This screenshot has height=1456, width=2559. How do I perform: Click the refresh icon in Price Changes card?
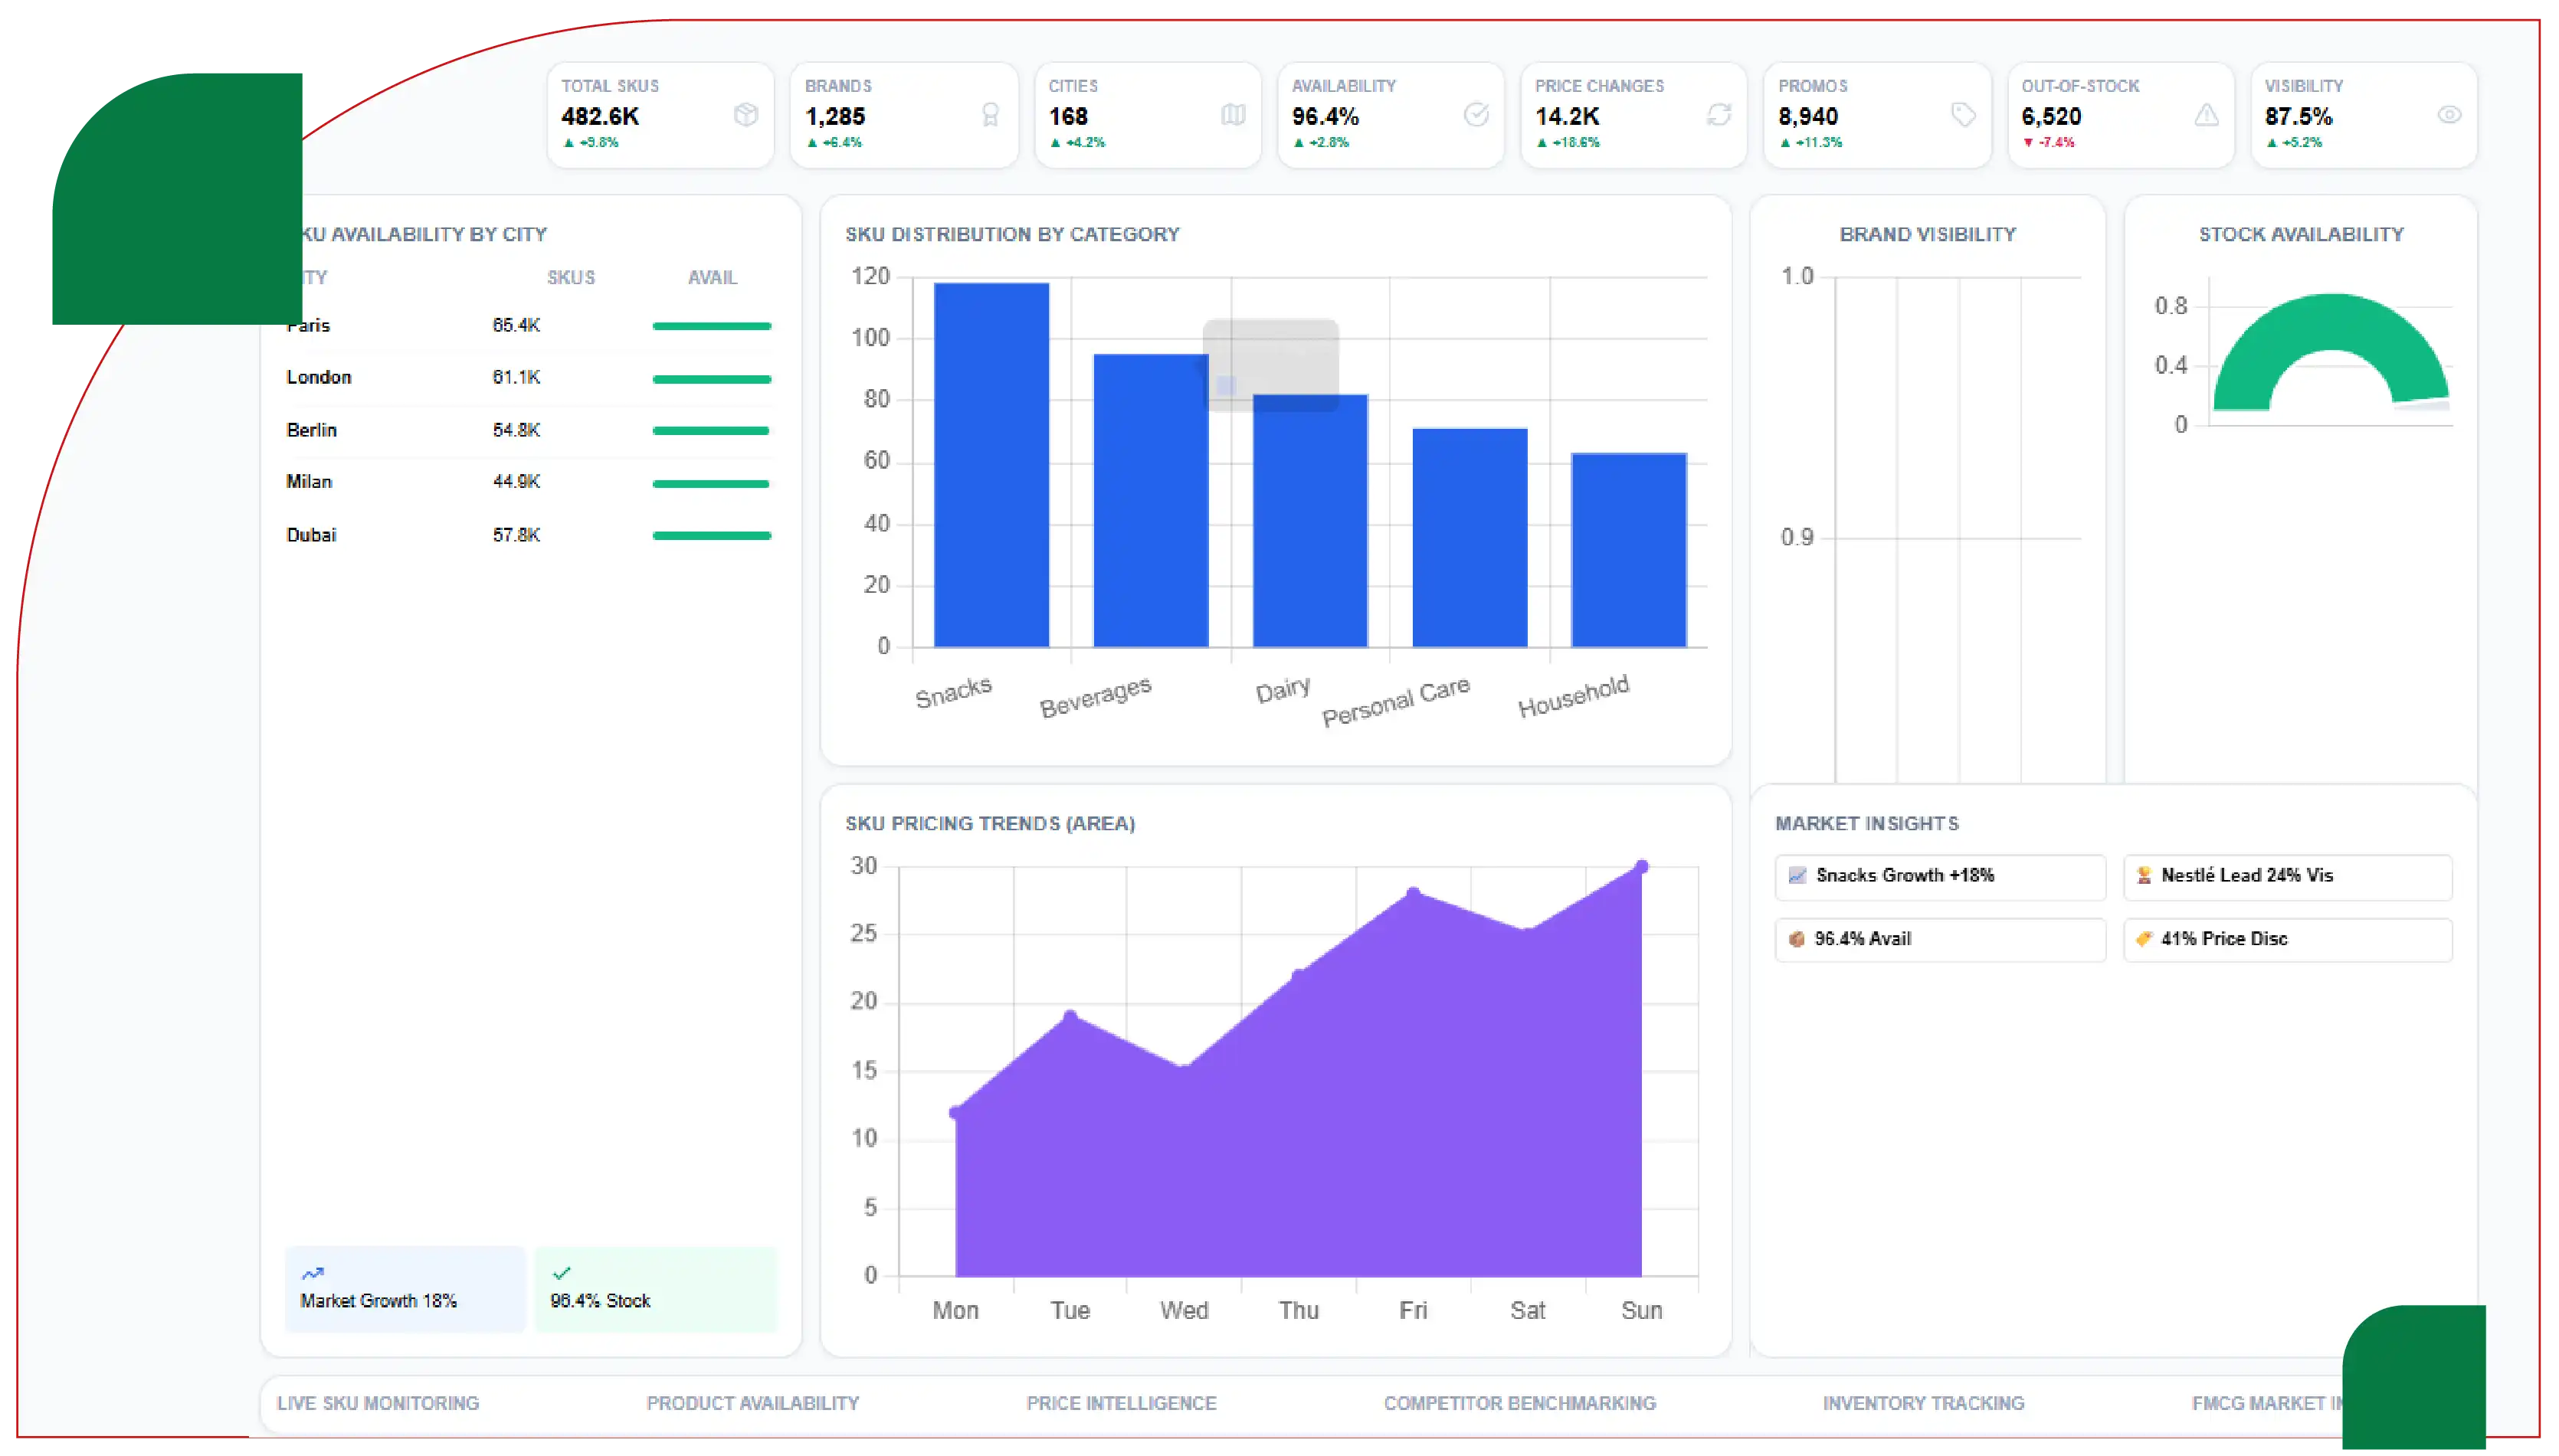(x=1719, y=115)
